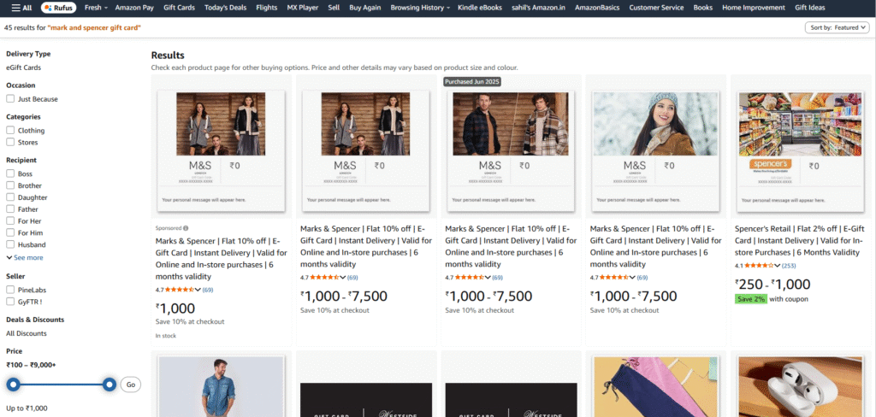This screenshot has height=417, width=876.
Task: Open MX Player nav item
Action: point(302,8)
